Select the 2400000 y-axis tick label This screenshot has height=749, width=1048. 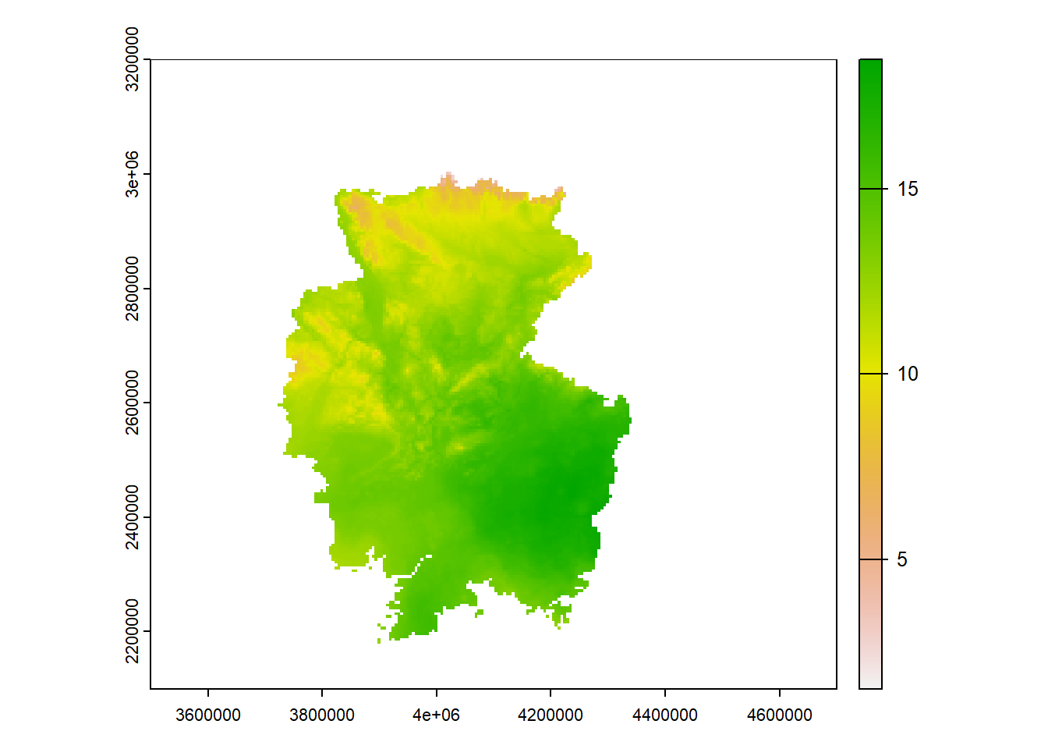[132, 516]
